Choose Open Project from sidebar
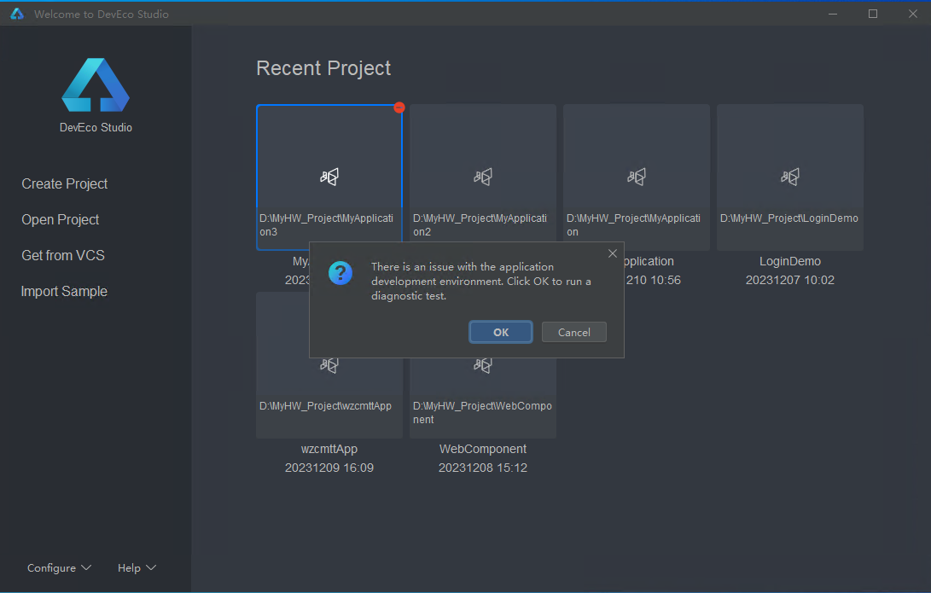The width and height of the screenshot is (931, 593). pos(61,219)
